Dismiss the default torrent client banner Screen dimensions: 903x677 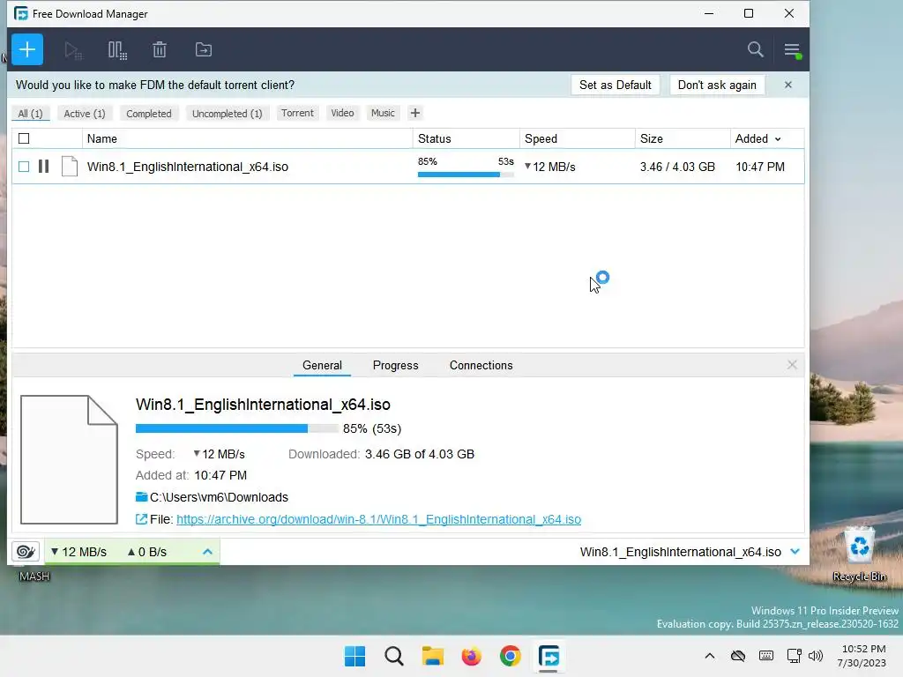787,85
